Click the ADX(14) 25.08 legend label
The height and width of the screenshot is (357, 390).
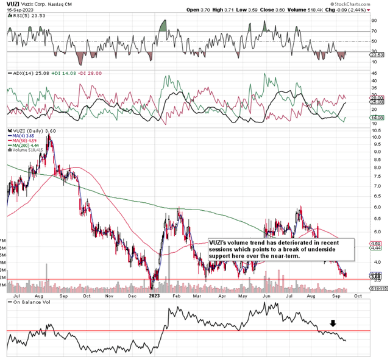pos(29,73)
